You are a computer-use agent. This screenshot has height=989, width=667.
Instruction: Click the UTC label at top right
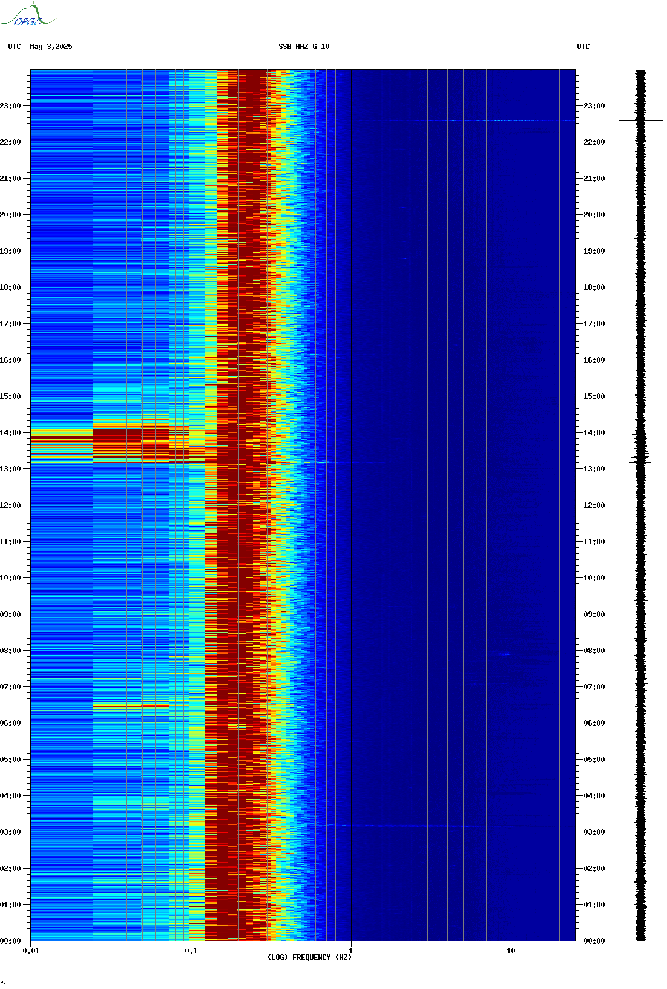[x=583, y=47]
